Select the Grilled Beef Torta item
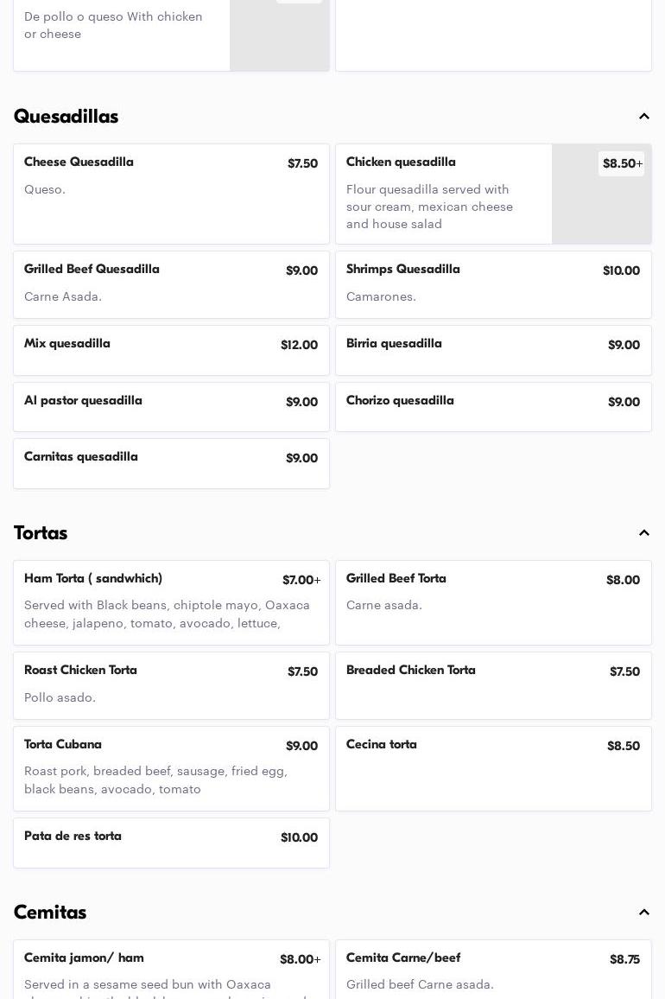The image size is (665, 999). 493,602
